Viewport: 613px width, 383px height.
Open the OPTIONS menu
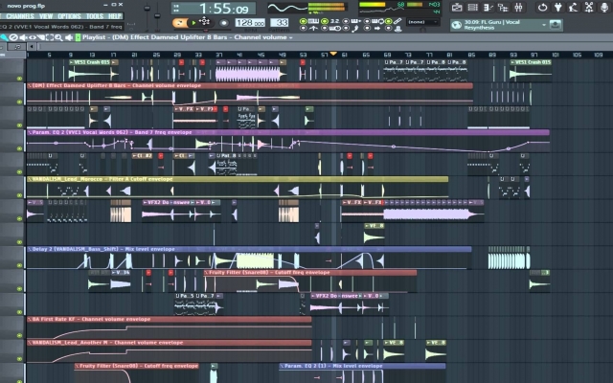click(x=69, y=16)
